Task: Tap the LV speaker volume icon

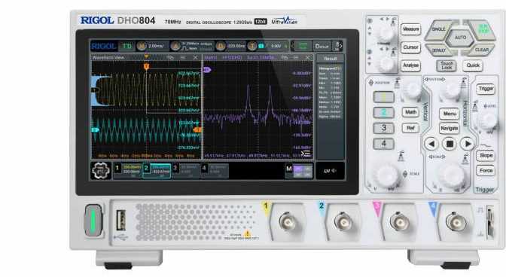Action: tap(330, 171)
